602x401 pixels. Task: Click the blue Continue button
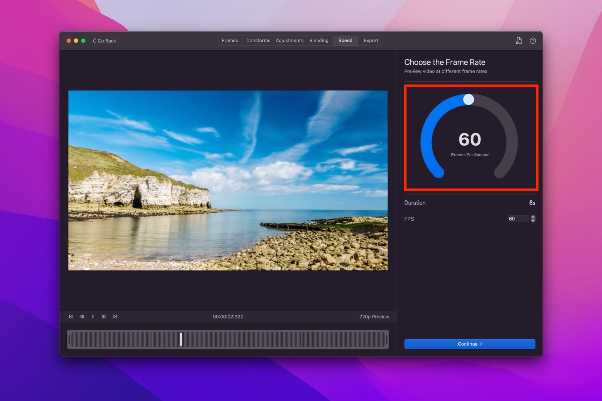470,344
